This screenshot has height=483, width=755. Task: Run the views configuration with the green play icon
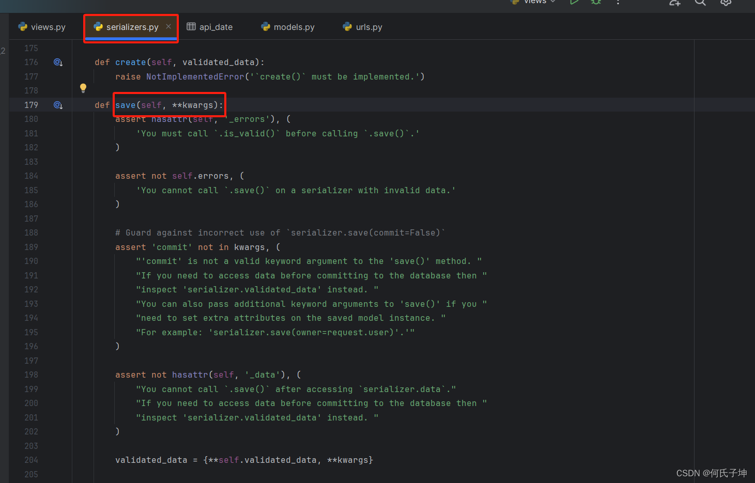(x=574, y=3)
